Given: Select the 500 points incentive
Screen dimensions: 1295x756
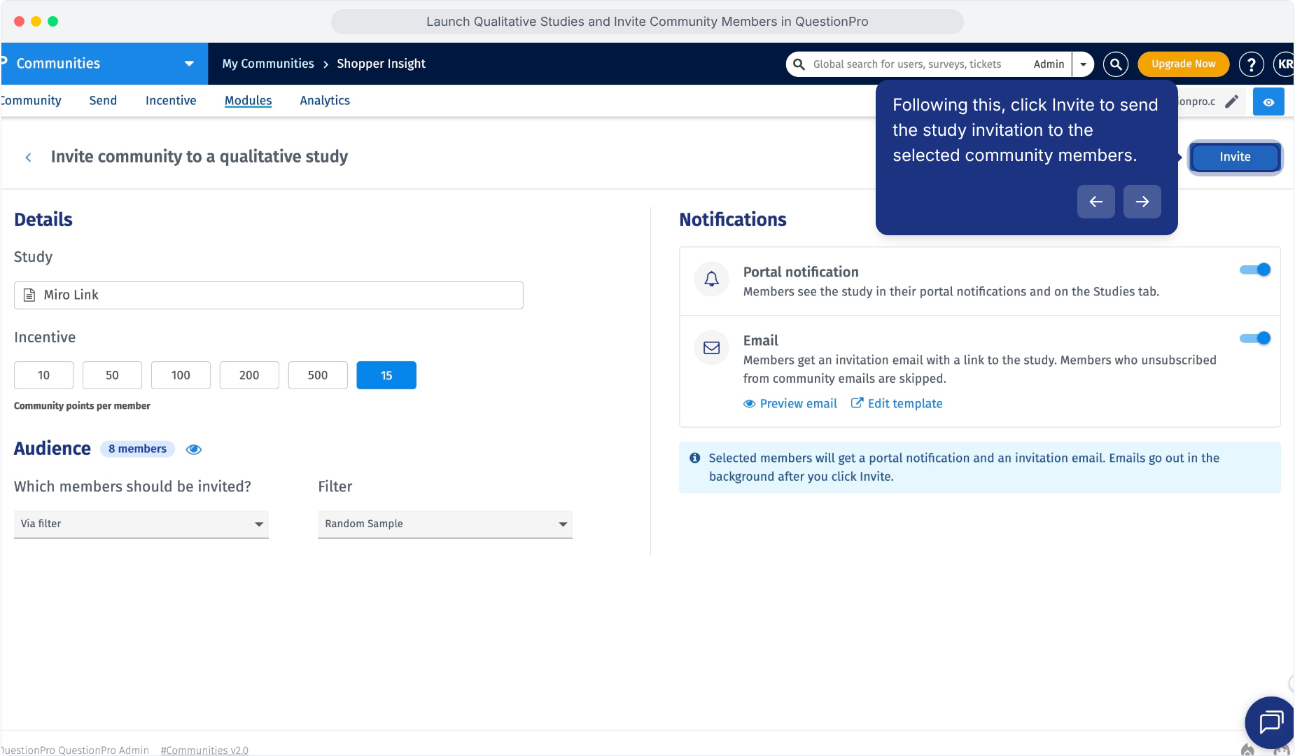Looking at the screenshot, I should (318, 376).
